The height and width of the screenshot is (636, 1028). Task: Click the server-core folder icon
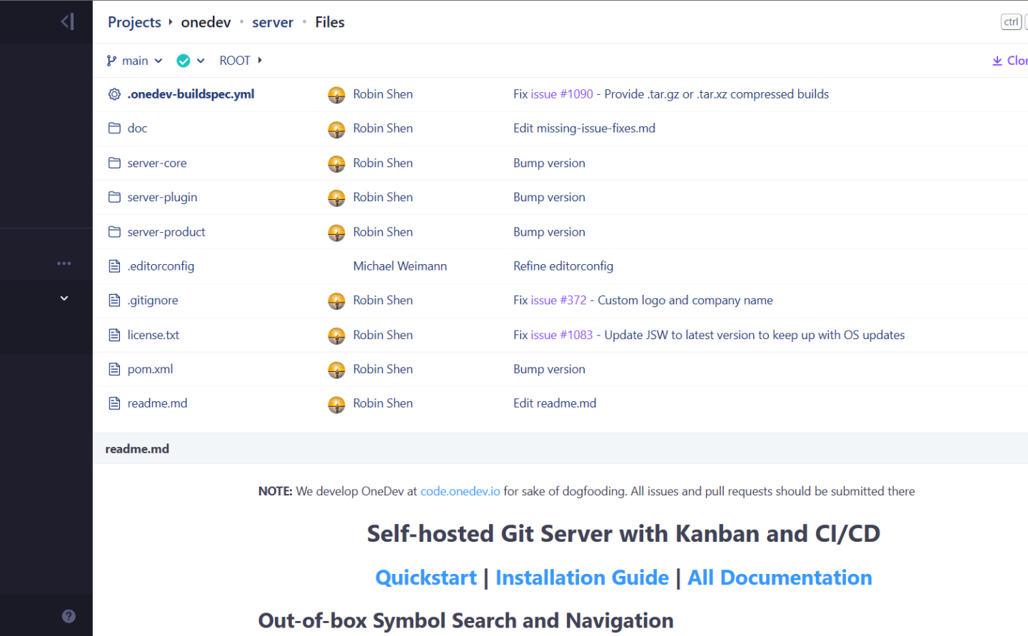pyautogui.click(x=114, y=163)
